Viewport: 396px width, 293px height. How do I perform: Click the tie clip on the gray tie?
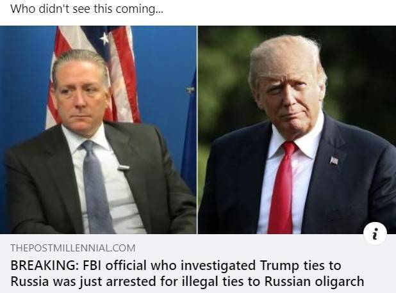point(123,167)
